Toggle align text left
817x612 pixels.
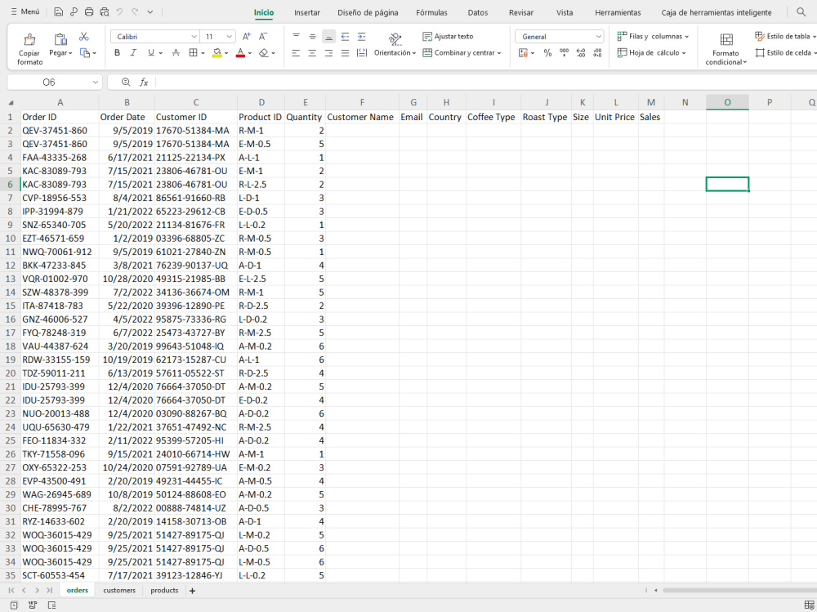(x=296, y=52)
